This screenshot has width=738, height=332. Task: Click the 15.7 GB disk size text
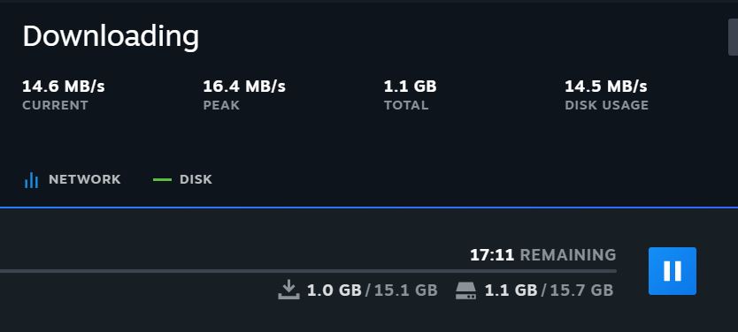click(x=581, y=290)
